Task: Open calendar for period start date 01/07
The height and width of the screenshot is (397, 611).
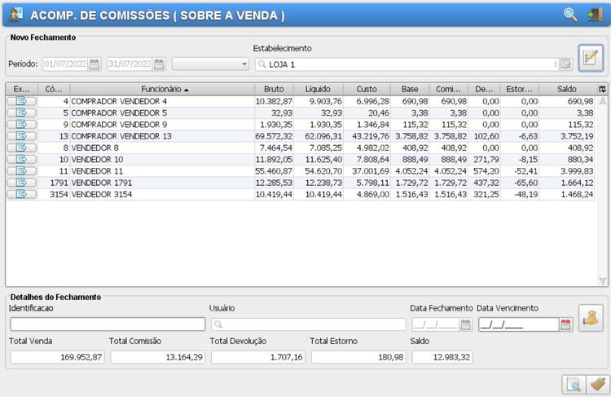Action: 95,64
